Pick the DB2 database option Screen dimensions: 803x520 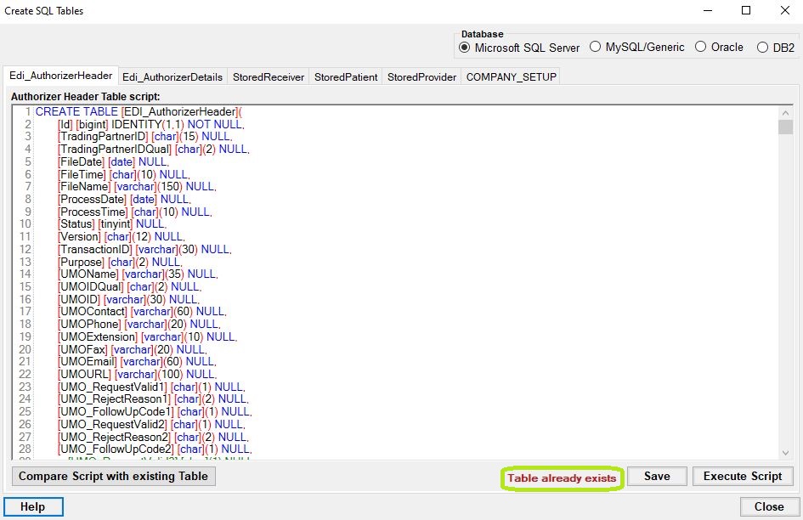(x=775, y=48)
